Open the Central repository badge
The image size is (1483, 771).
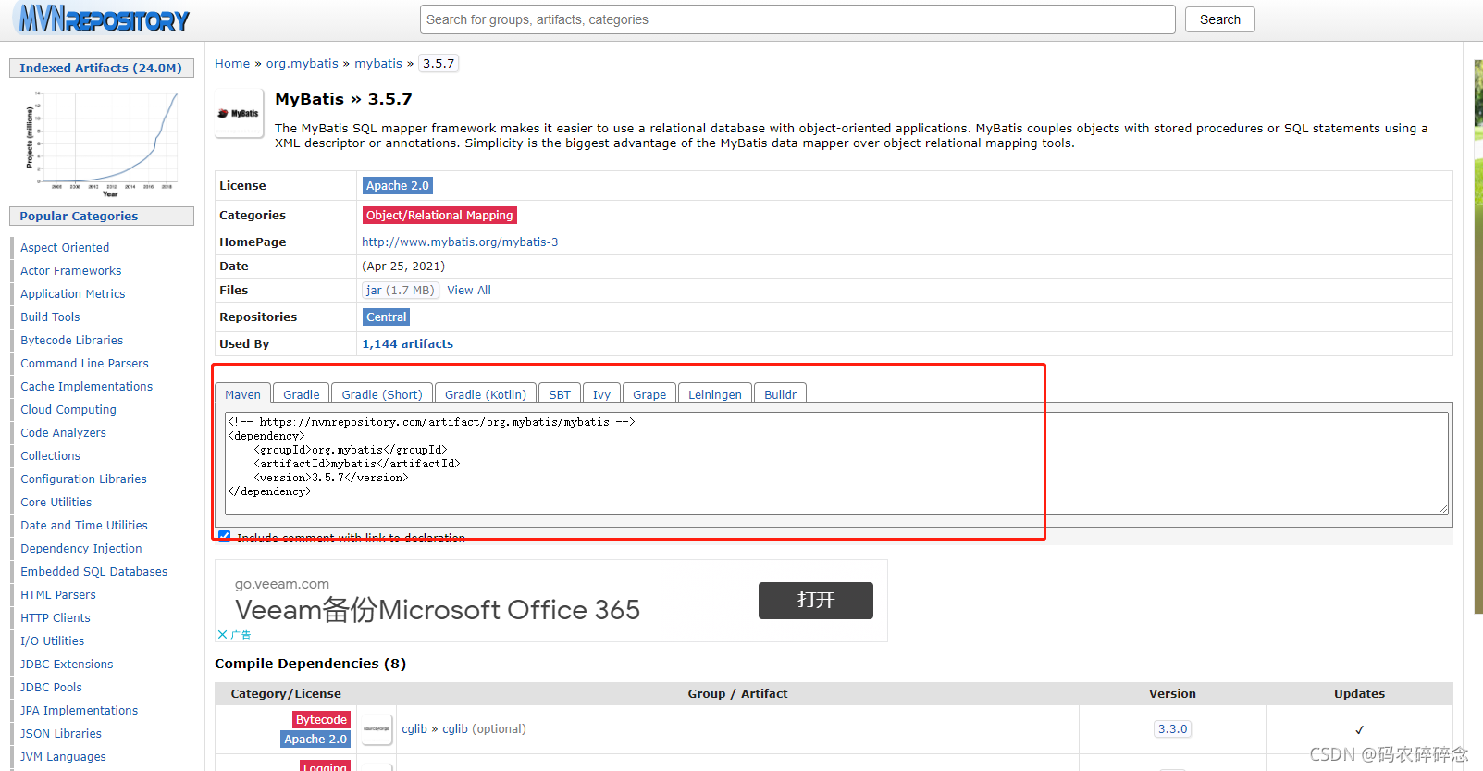coord(387,317)
